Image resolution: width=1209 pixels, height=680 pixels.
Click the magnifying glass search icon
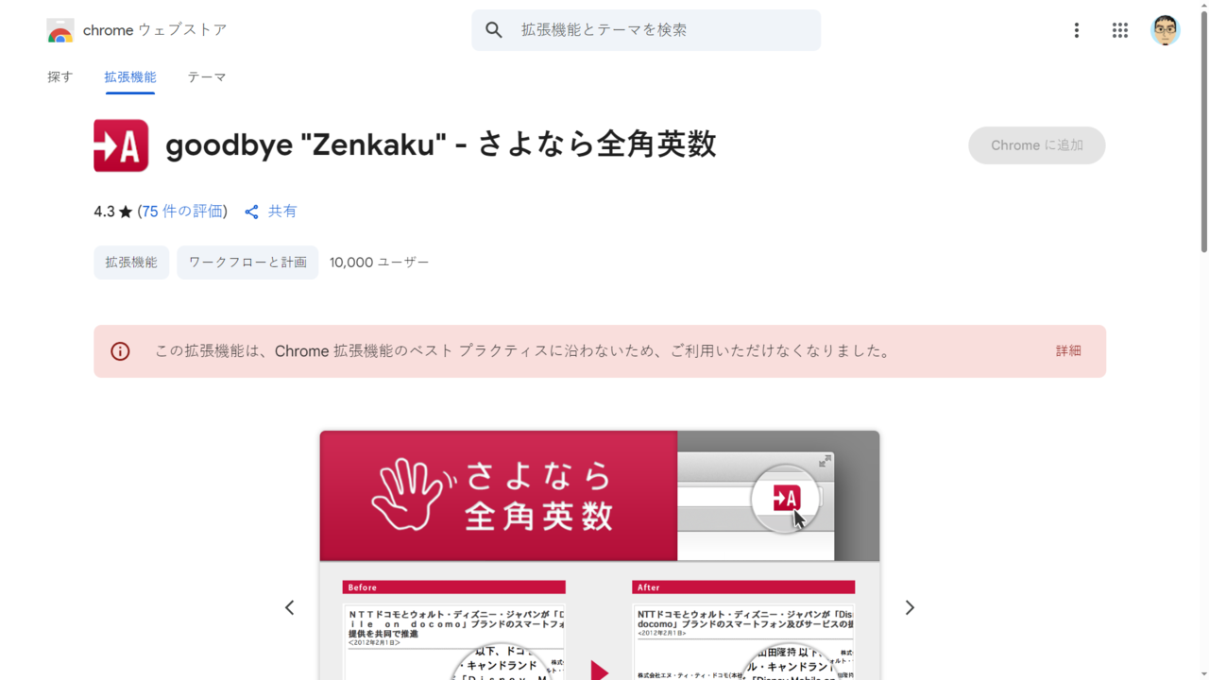(494, 30)
